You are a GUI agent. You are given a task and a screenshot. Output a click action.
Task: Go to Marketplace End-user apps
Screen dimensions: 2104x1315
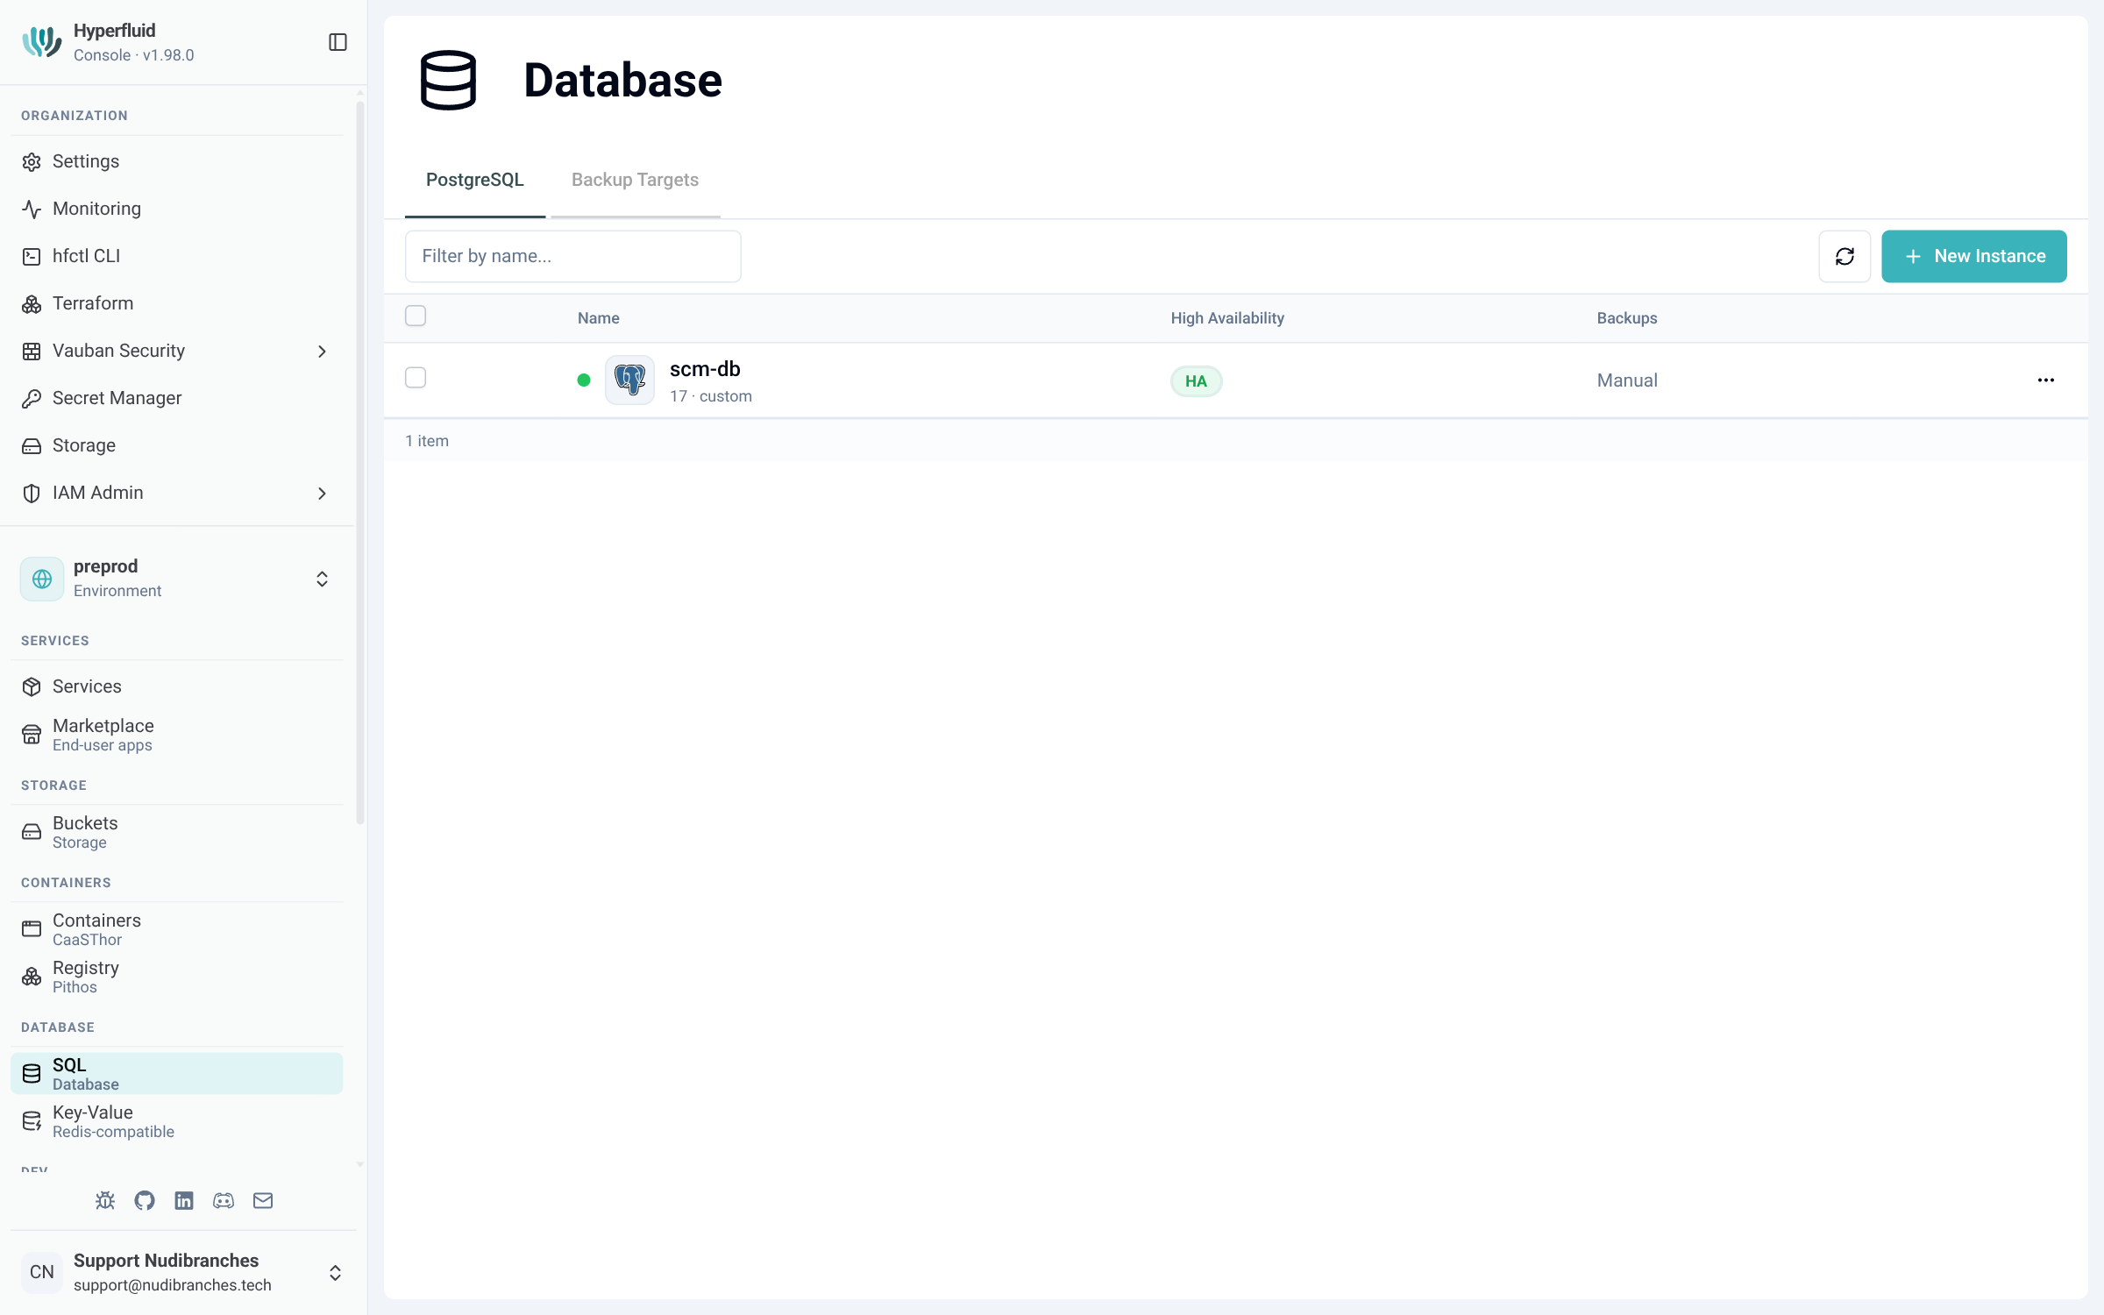177,735
